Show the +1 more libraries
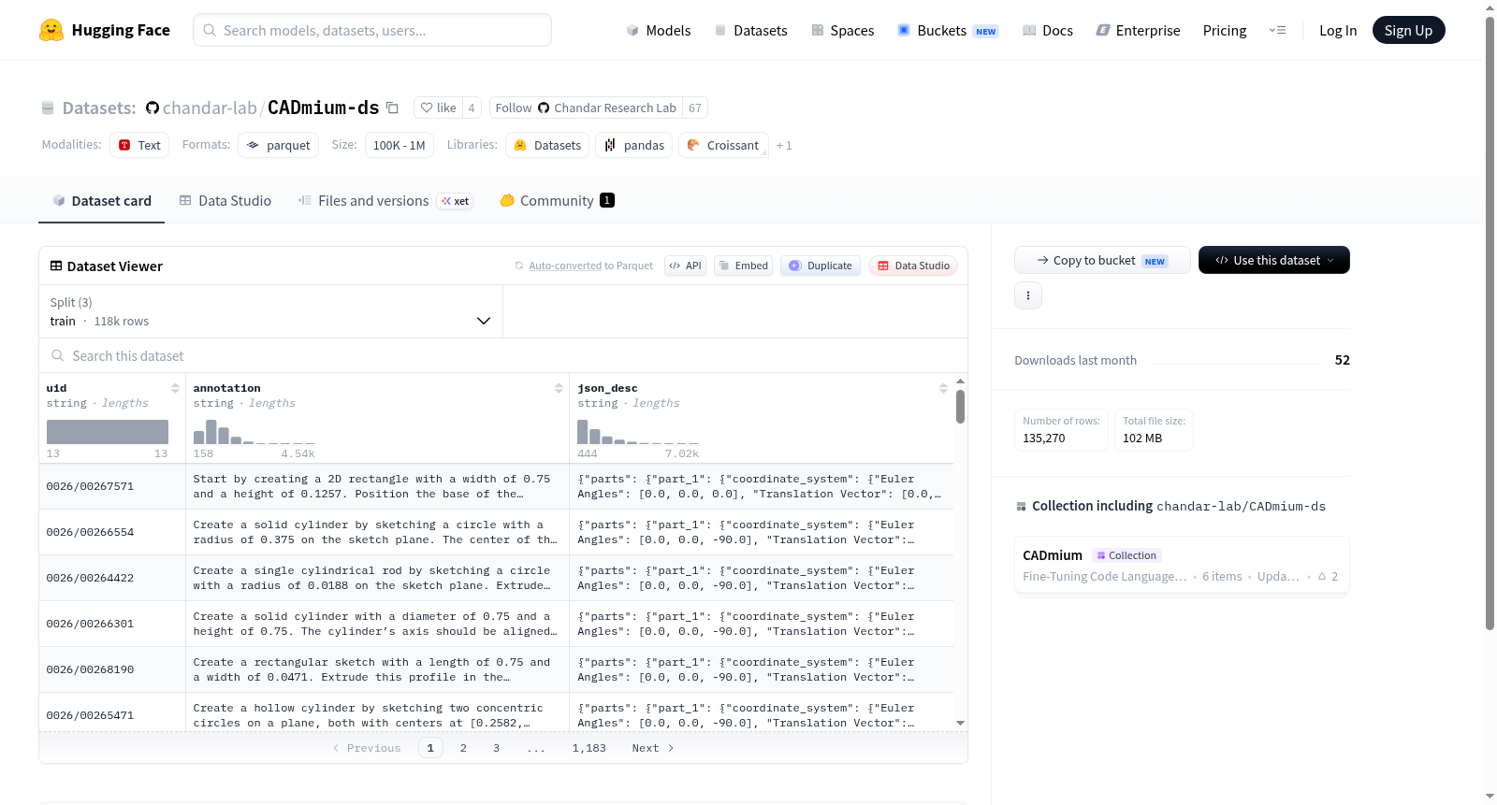The width and height of the screenshot is (1497, 805). (784, 145)
